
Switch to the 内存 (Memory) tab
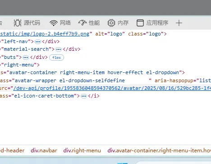pos(118,23)
